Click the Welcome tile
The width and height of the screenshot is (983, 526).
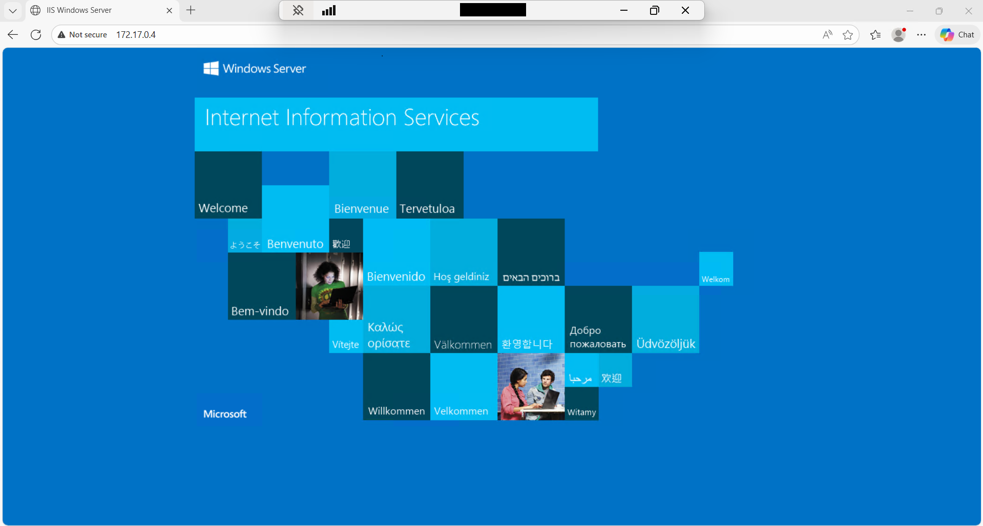pos(228,185)
